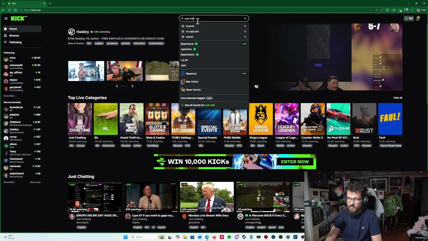Screen dimensions: 428x241
Task: Click into the Kick search box
Action: point(214,18)
